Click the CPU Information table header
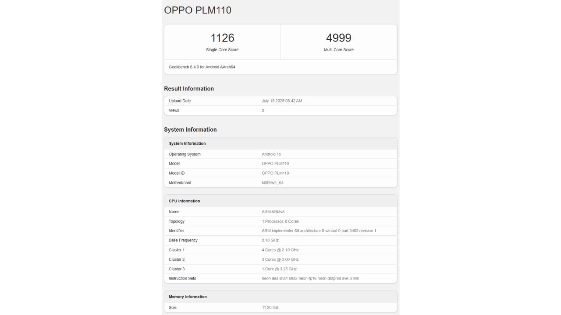 point(184,201)
